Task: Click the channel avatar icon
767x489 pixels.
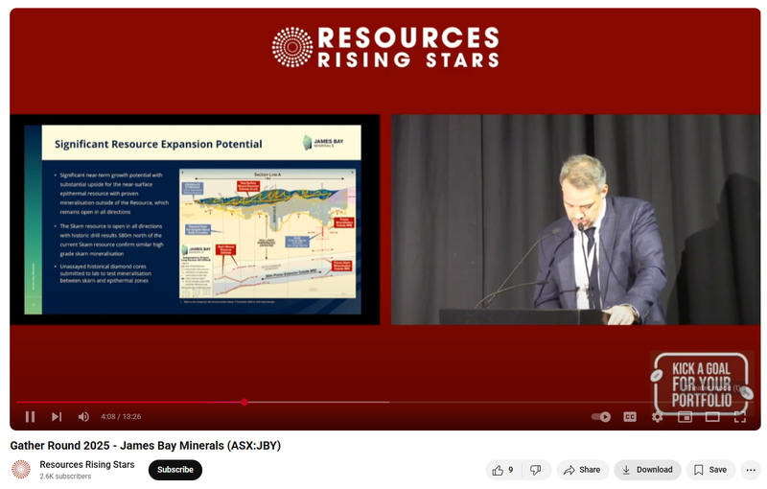Action: click(21, 470)
